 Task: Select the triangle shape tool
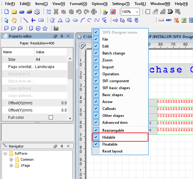pyautogui.click(x=60, y=20)
